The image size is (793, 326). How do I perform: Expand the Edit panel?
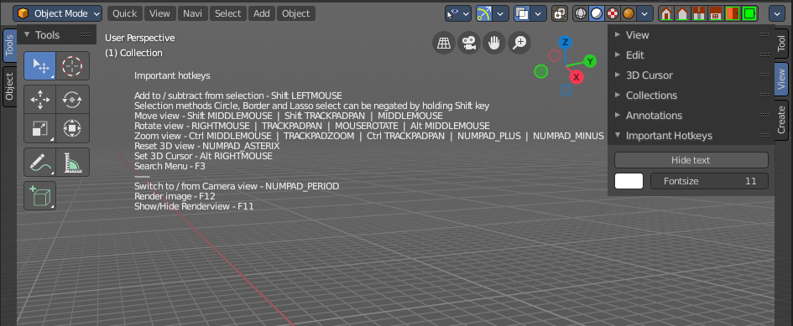691,55
